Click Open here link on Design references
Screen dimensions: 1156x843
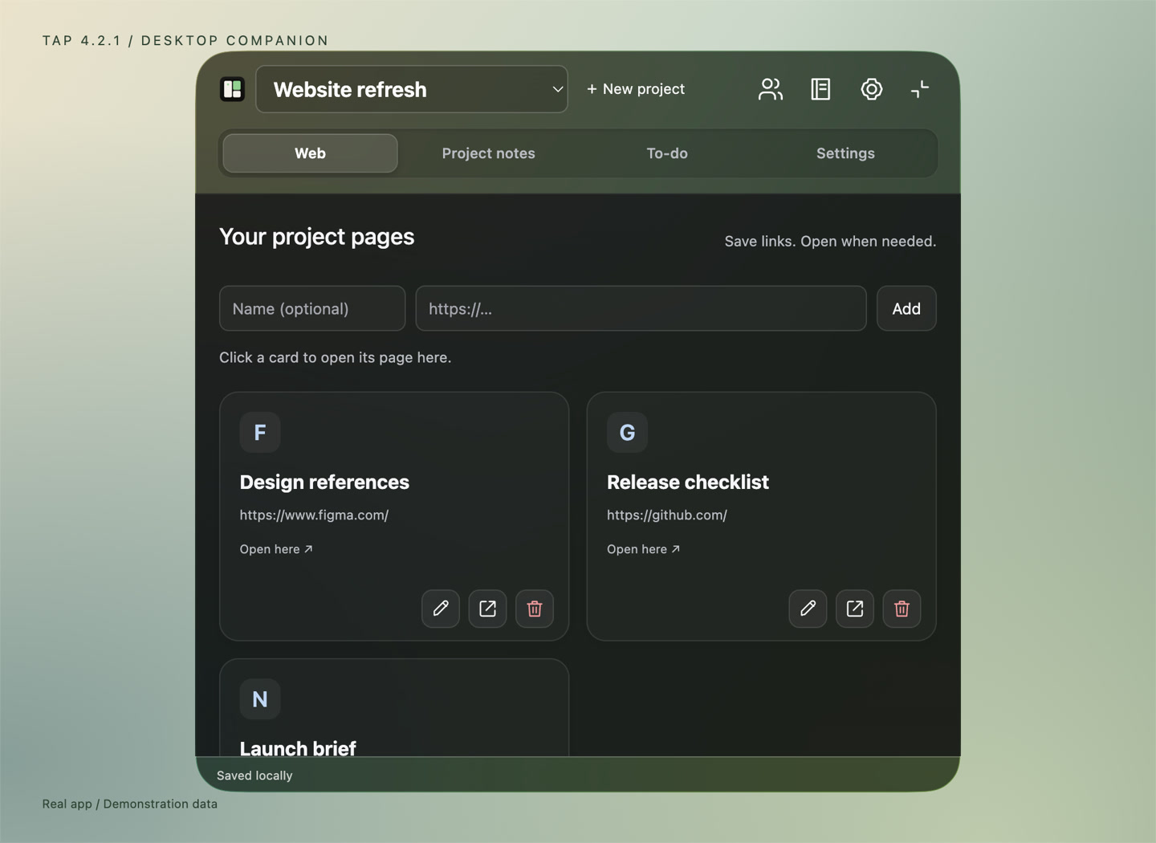click(276, 549)
